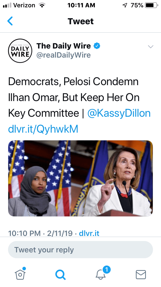Screen dimensions: 161x287
Task: Open the Home tab icon
Action: (x=20, y=274)
